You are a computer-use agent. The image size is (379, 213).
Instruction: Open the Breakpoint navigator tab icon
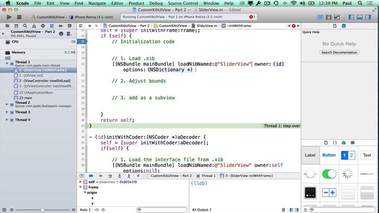(60, 26)
